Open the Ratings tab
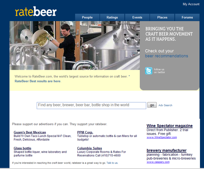 112,17
